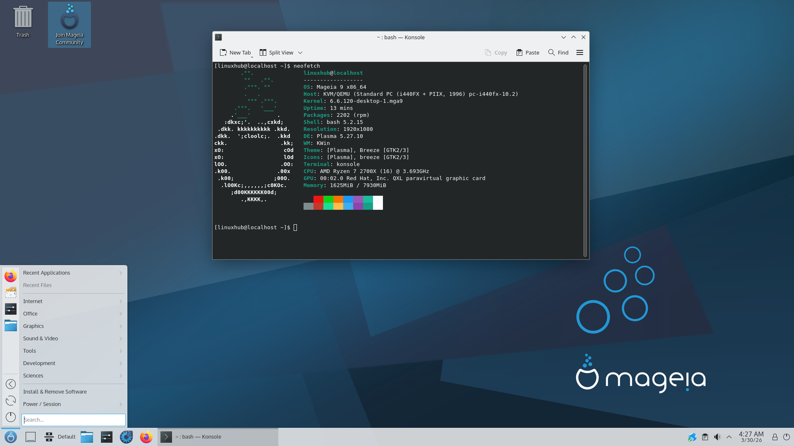Screen dimensions: 794x446
Task: Open the Graphics menu category
Action: point(73,326)
